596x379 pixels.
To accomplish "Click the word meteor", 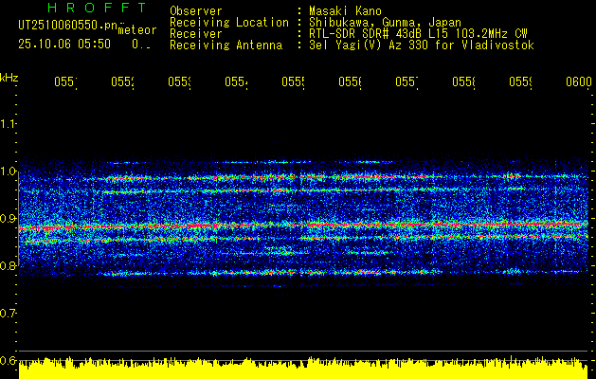I will pyautogui.click(x=137, y=30).
